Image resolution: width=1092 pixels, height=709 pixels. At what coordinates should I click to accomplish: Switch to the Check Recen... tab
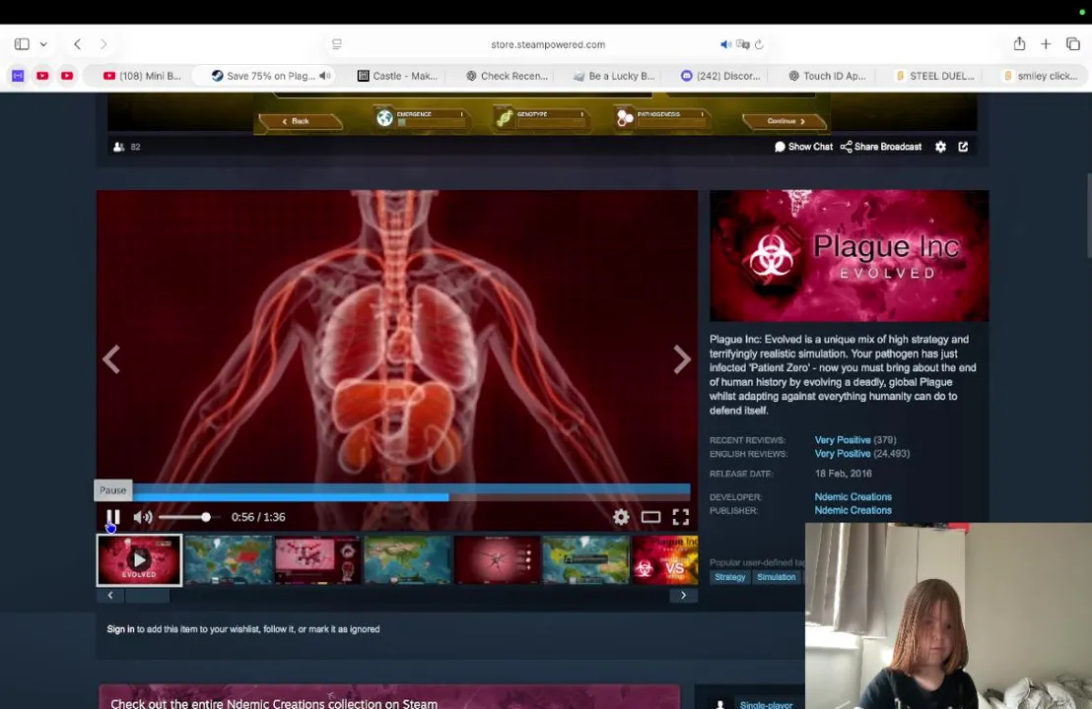click(x=507, y=76)
